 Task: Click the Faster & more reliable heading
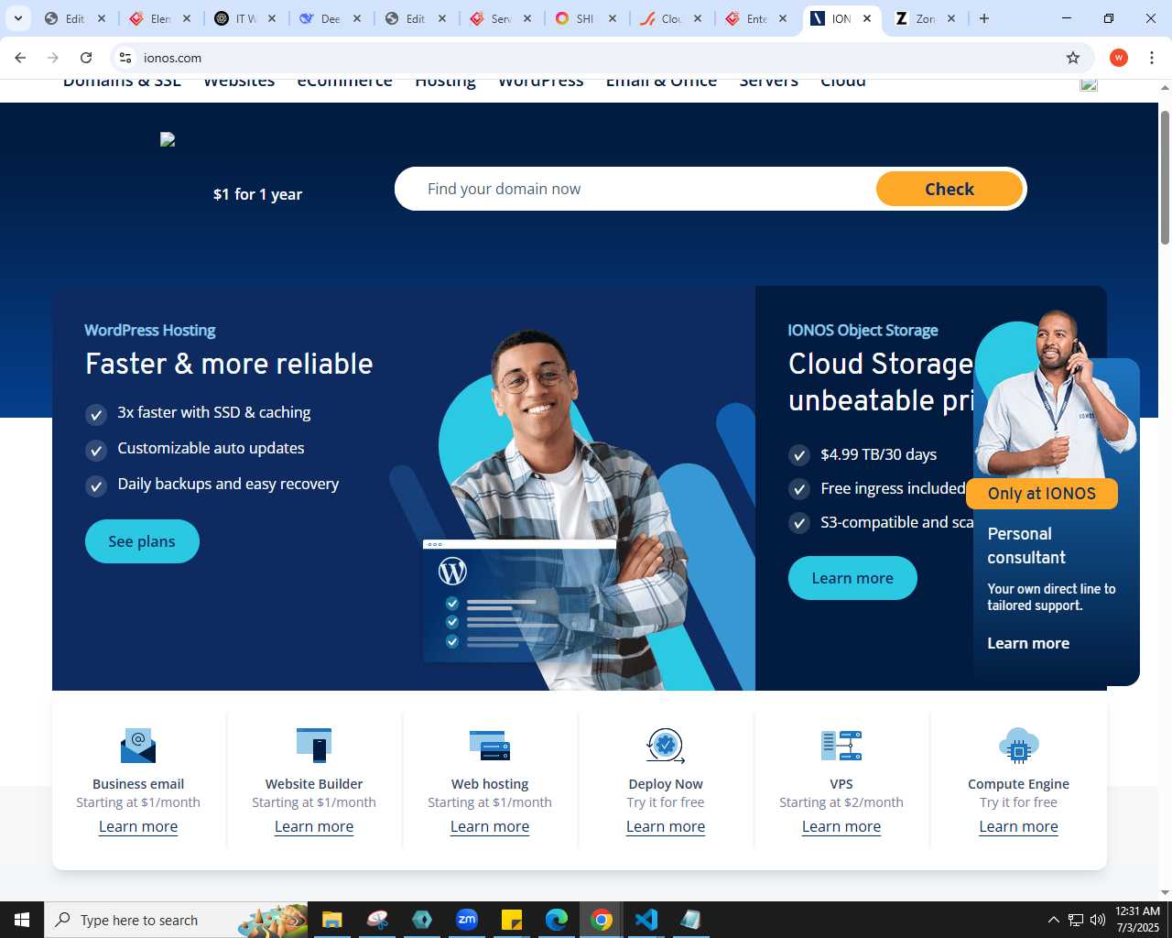[229, 364]
